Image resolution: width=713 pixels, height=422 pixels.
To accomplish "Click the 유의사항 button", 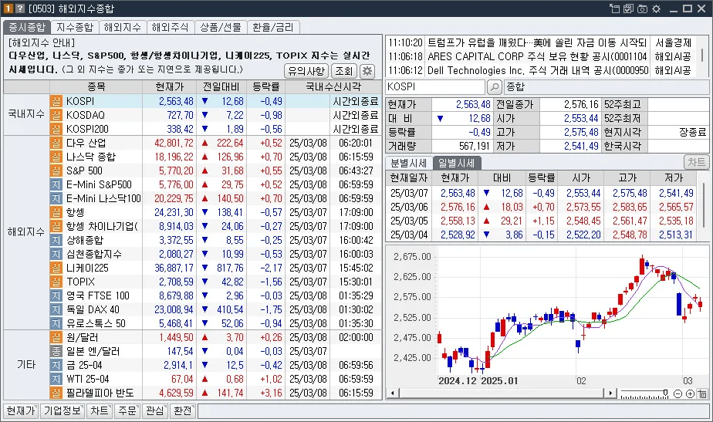I will (306, 71).
